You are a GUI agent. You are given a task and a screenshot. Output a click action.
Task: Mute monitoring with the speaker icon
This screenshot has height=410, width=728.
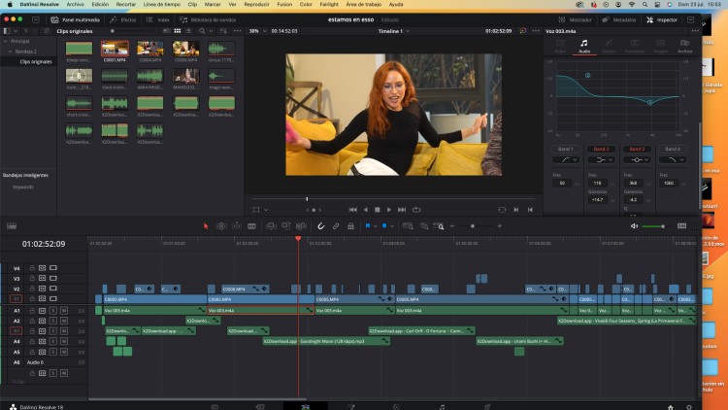tap(634, 226)
